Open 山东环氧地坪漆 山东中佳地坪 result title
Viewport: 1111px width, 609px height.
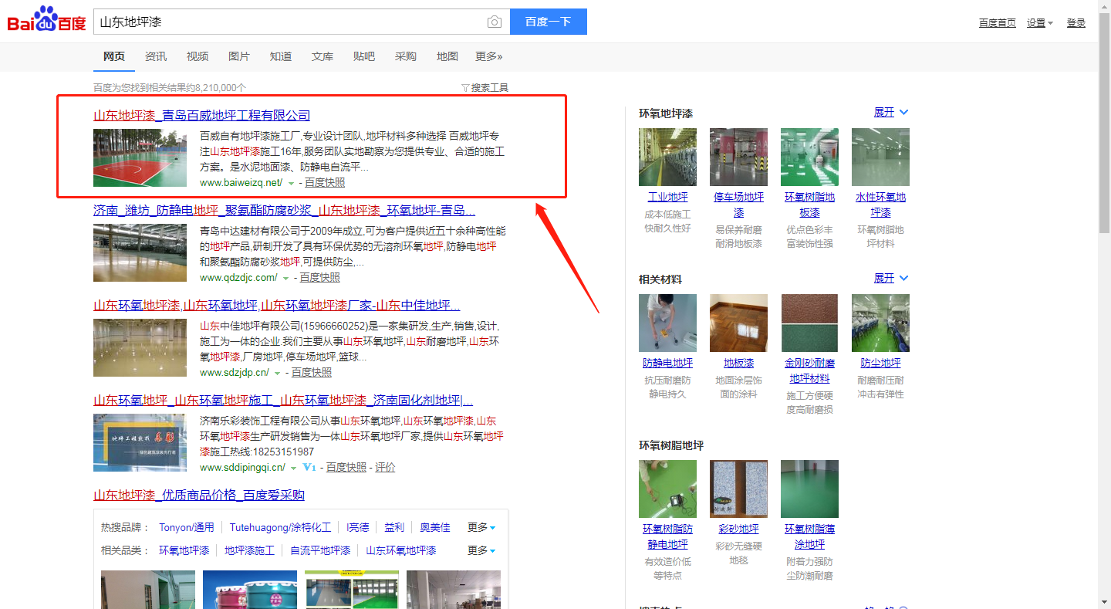click(x=277, y=306)
